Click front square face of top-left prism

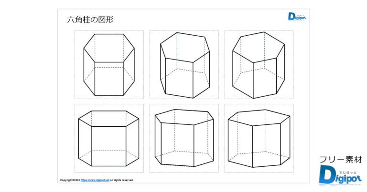pos(109,79)
